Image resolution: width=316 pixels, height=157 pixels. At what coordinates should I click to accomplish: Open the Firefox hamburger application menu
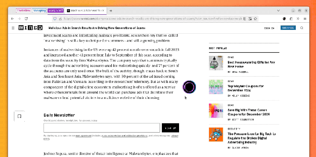[305, 19]
